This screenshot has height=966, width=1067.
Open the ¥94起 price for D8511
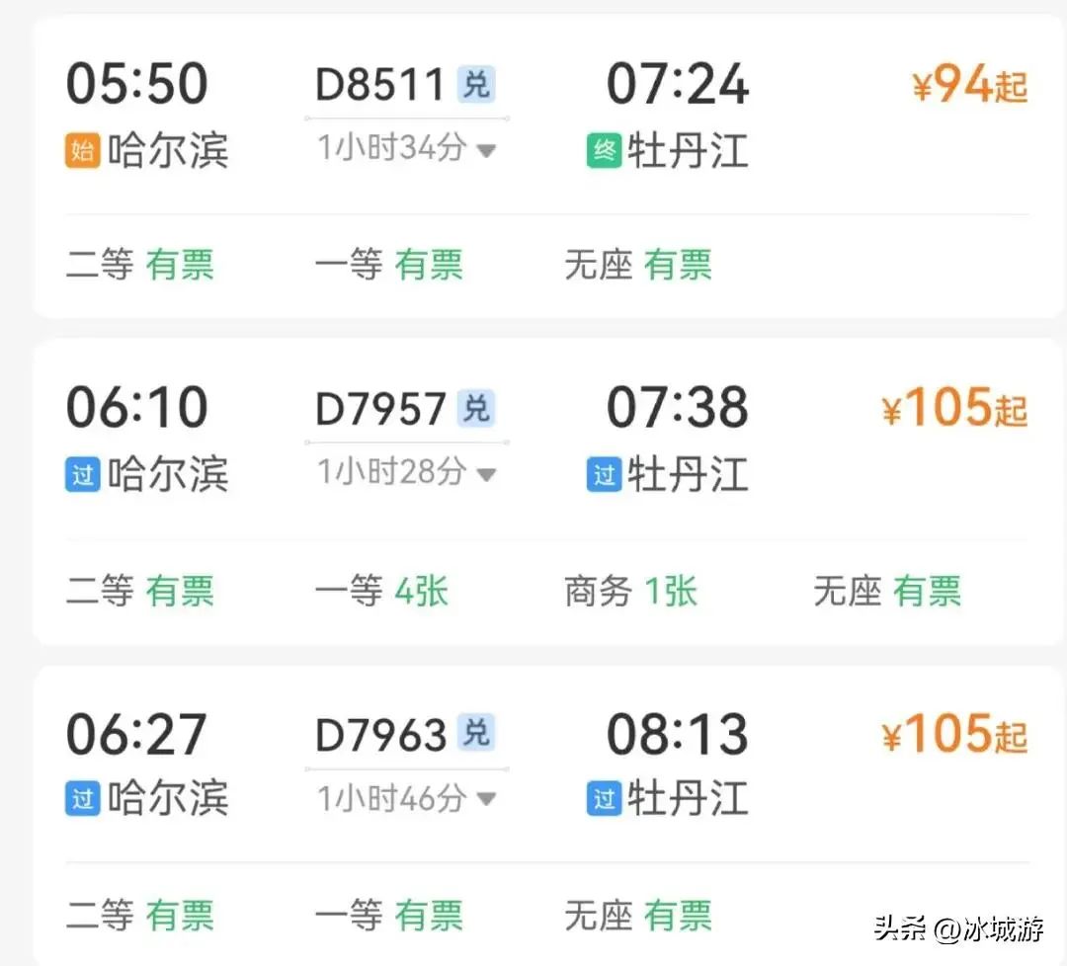(x=969, y=87)
